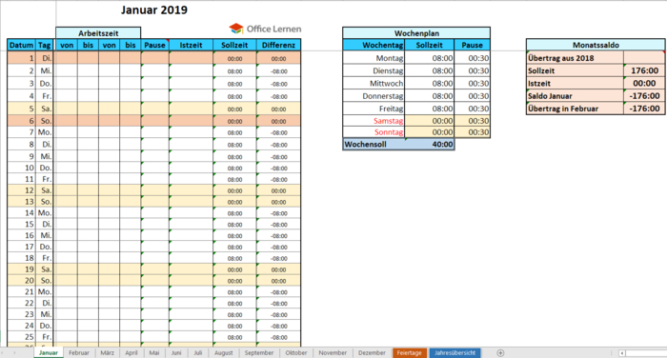The height and width of the screenshot is (358, 667).
Task: Select Montag Sollzeit value 08:00
Action: 429,58
